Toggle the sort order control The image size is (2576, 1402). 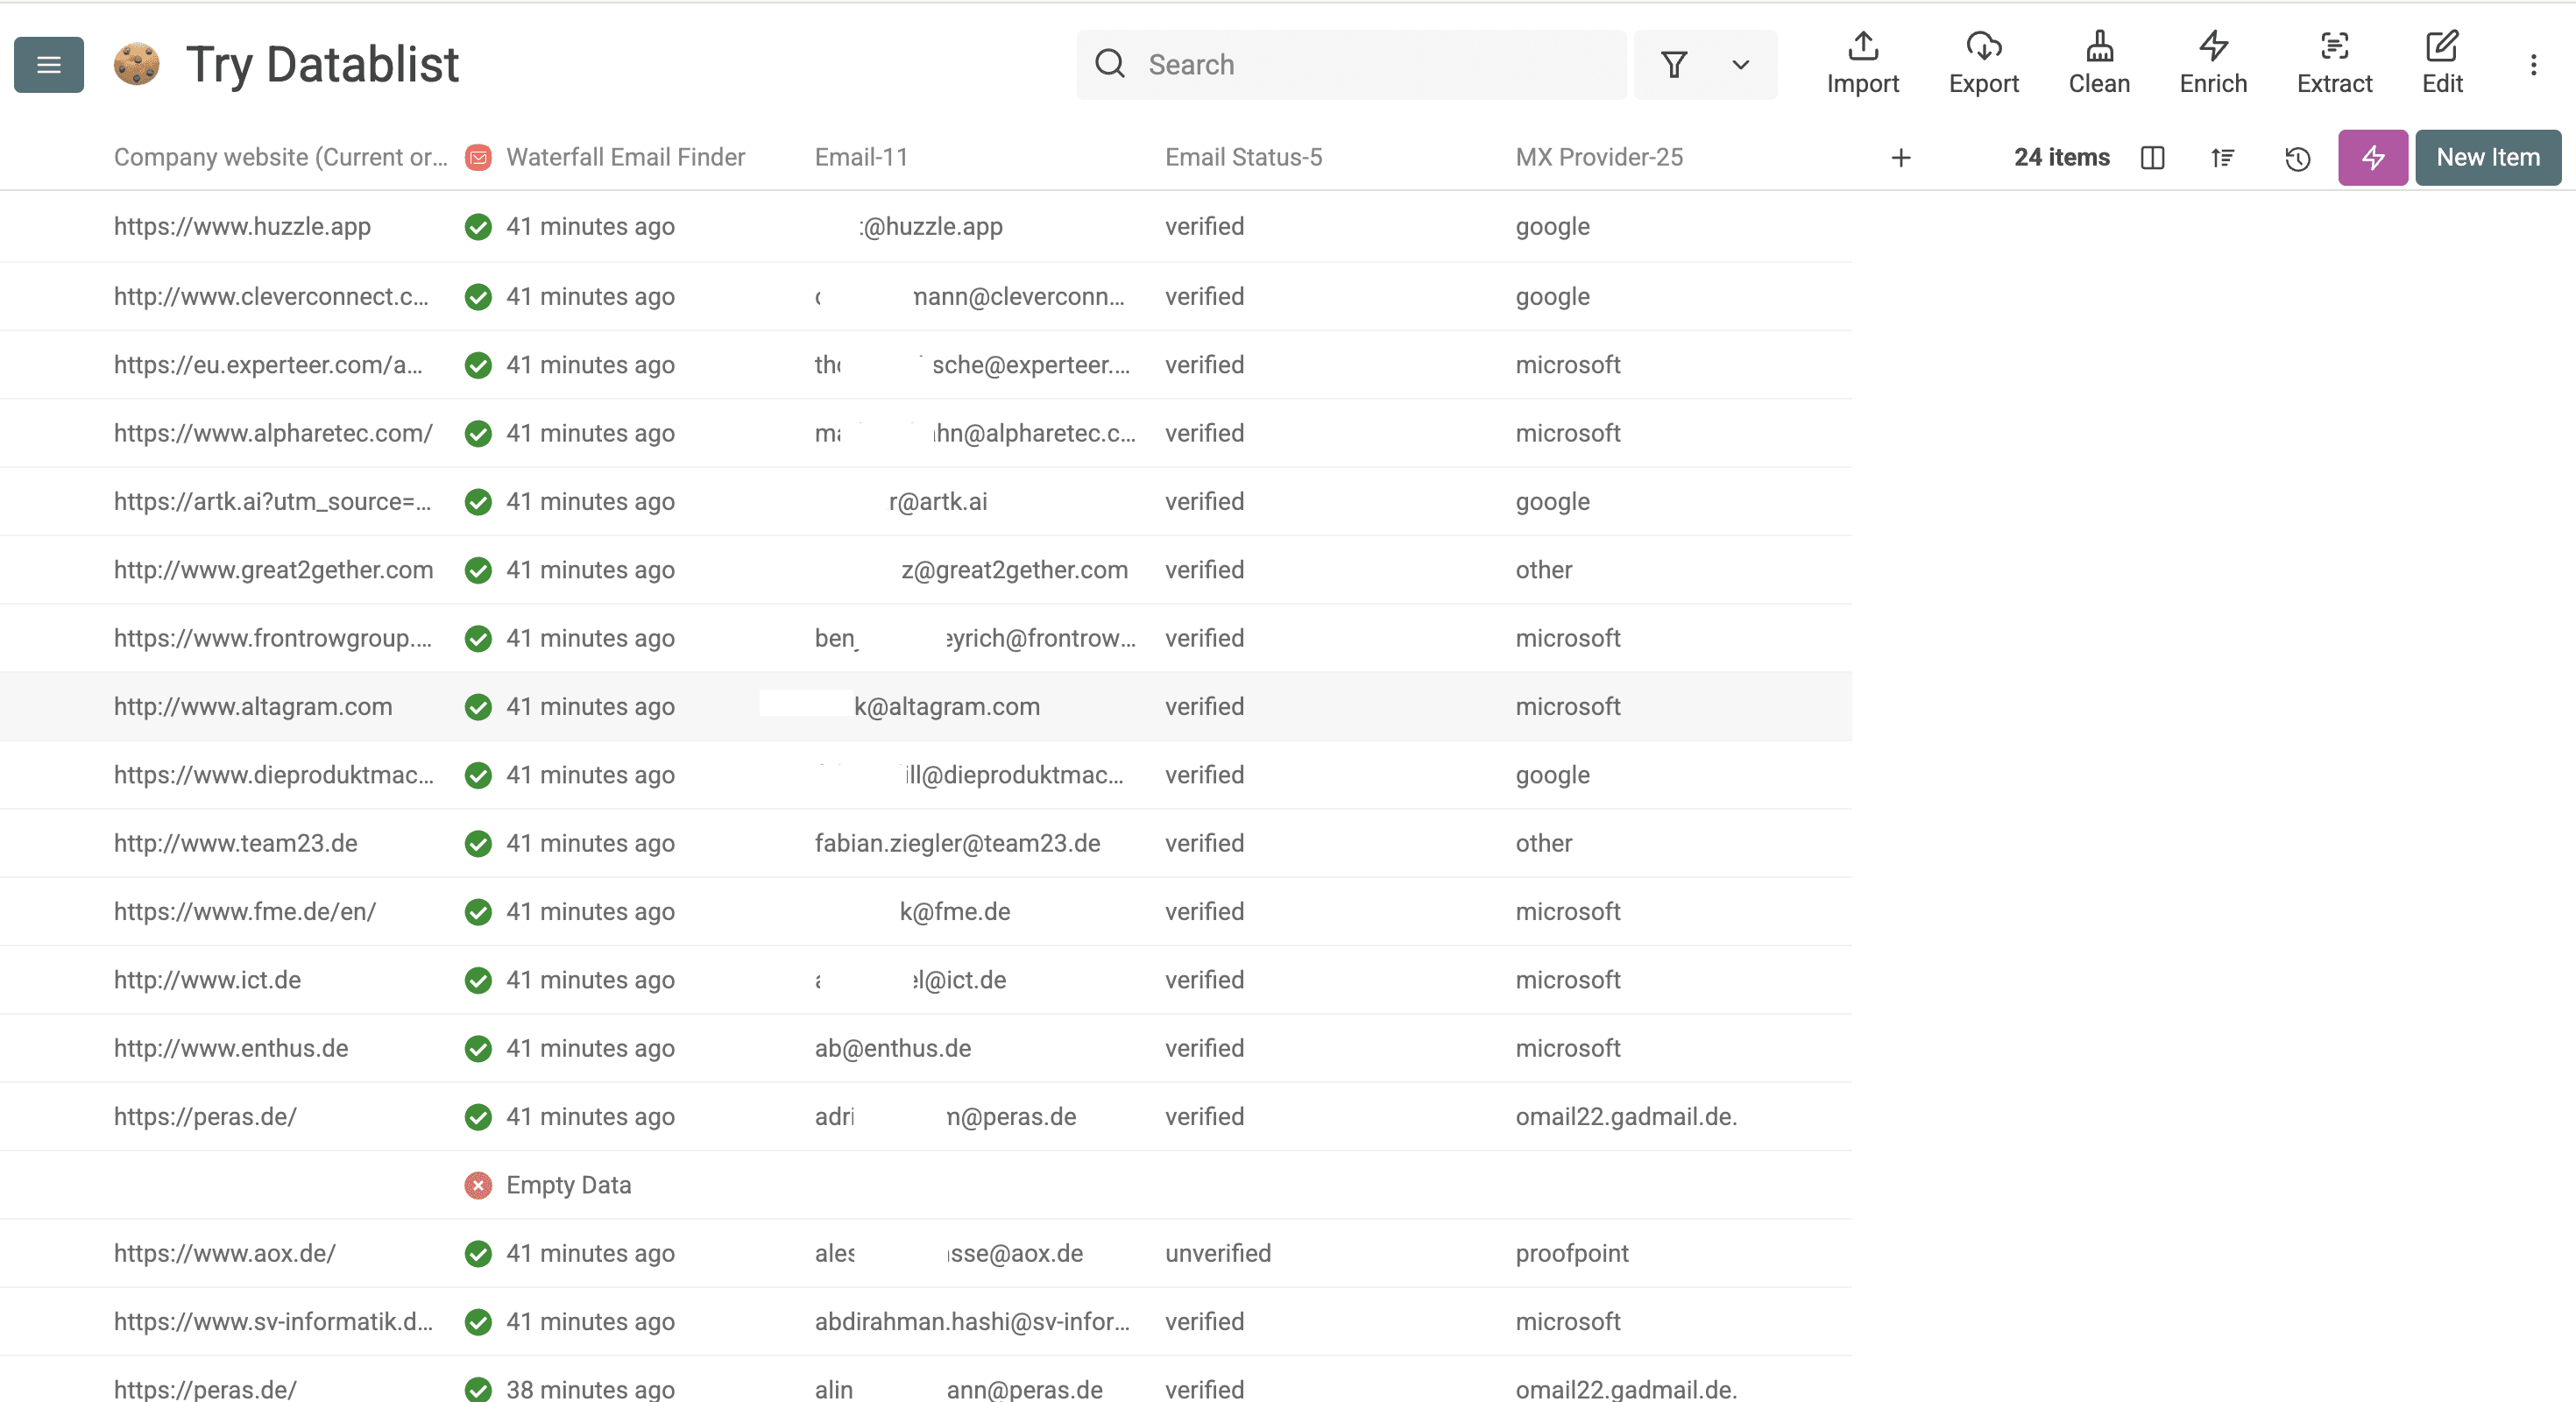[x=2223, y=158]
